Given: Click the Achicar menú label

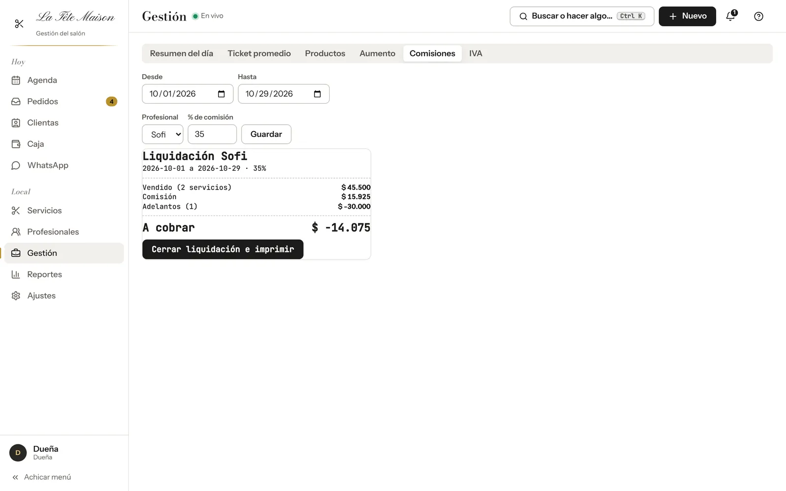Looking at the screenshot, I should click(48, 477).
